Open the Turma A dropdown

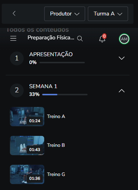tap(108, 14)
